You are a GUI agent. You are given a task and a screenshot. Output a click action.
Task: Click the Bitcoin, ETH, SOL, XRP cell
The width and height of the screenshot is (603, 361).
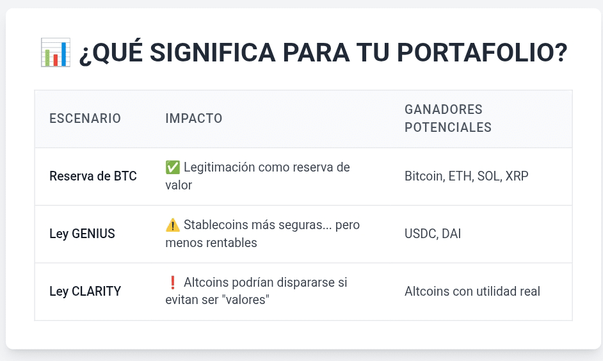(x=467, y=176)
